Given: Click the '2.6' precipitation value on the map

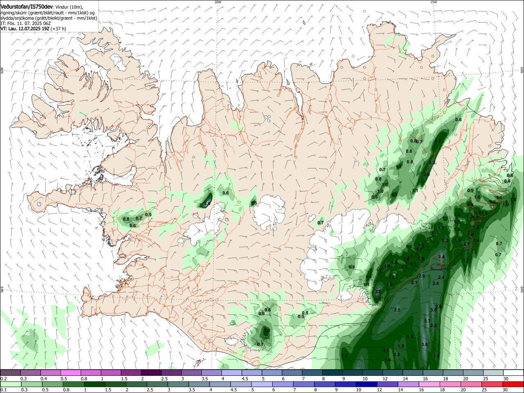Looking at the screenshot, I should click(x=438, y=307).
